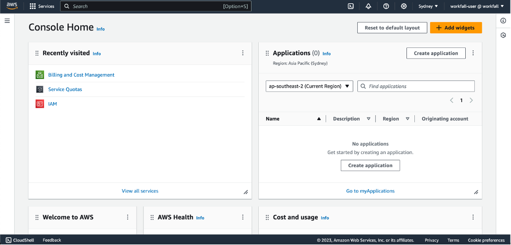Screen dimensions: 511x245
Task: Open the Sydney region dropdown
Action: (428, 6)
